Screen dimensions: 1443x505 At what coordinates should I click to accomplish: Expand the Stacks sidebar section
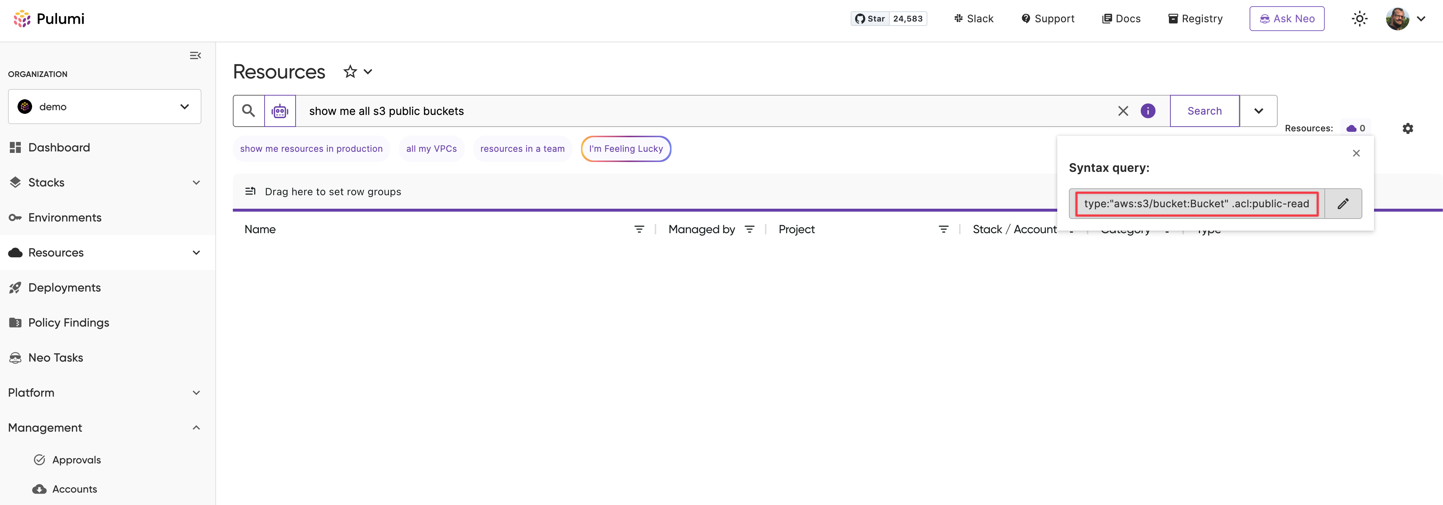click(196, 182)
